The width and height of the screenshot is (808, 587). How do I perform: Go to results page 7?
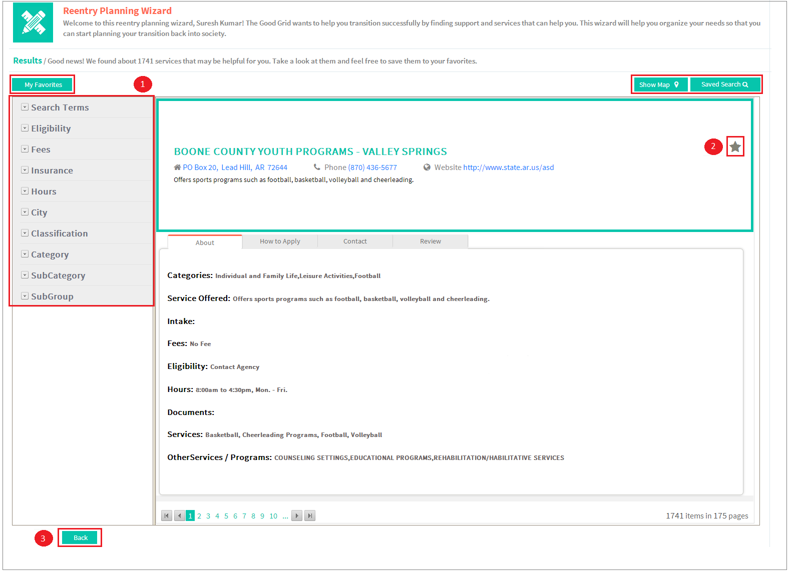[244, 516]
